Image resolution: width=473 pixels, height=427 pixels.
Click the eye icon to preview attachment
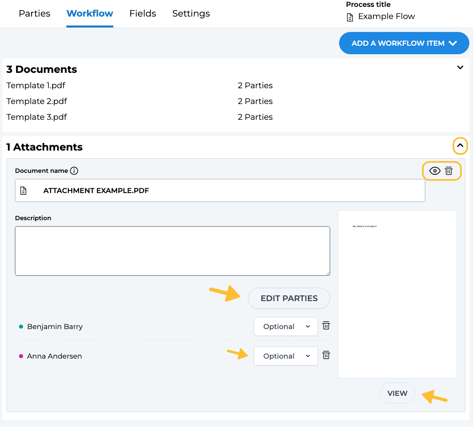[435, 171]
